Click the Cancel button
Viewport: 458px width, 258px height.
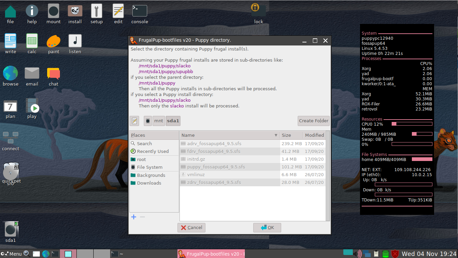191,227
